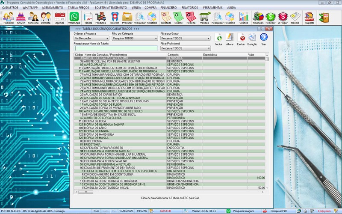Open the Gráfico chart icon
The image size is (342, 214).
(244, 17)
